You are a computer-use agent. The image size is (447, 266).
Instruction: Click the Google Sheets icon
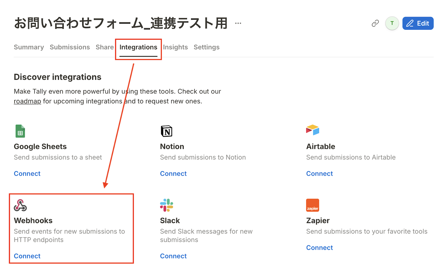coord(20,131)
